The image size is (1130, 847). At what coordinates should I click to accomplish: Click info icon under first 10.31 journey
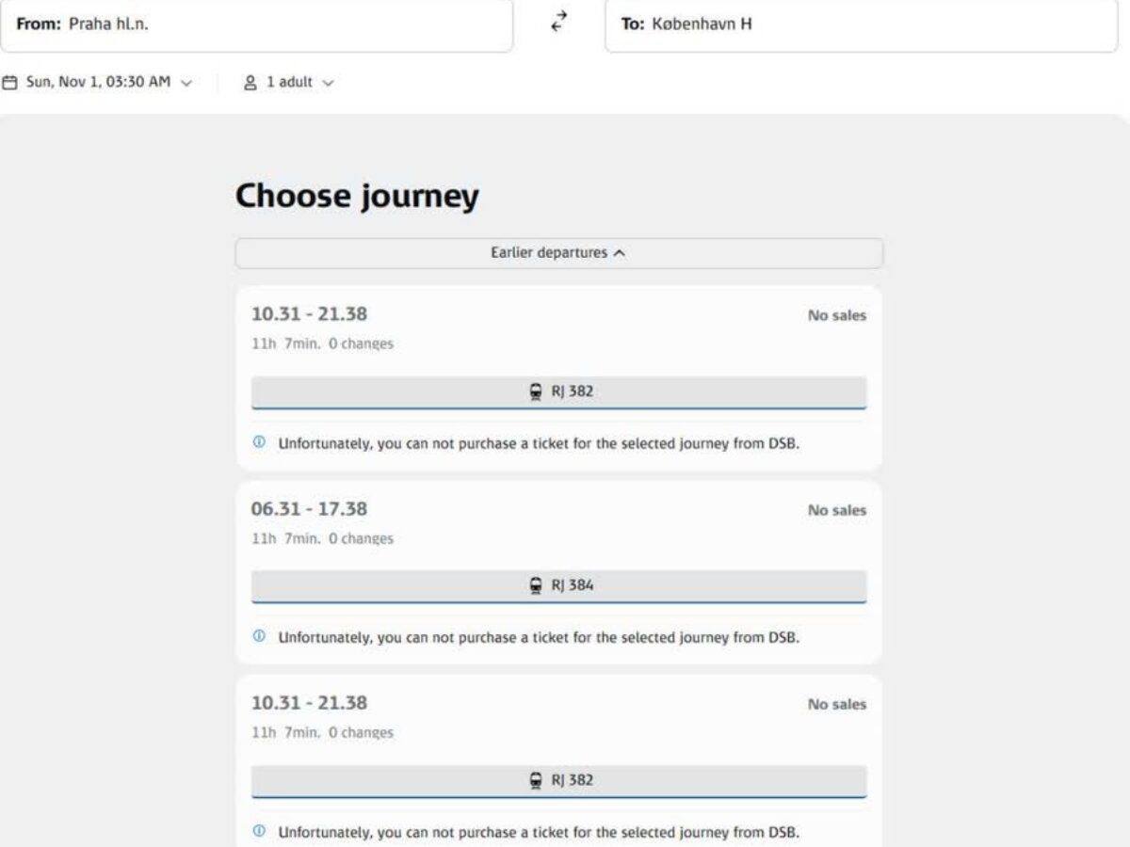259,442
